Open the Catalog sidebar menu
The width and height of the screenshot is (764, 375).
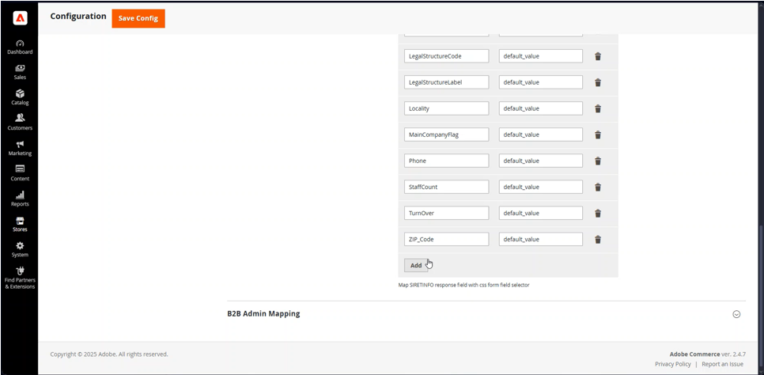click(x=20, y=97)
